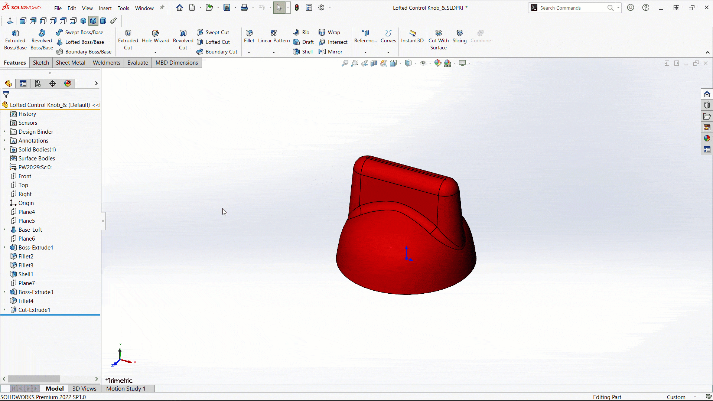Expand the Cut-Extrude1 feature node
This screenshot has height=401, width=713.
point(4,310)
